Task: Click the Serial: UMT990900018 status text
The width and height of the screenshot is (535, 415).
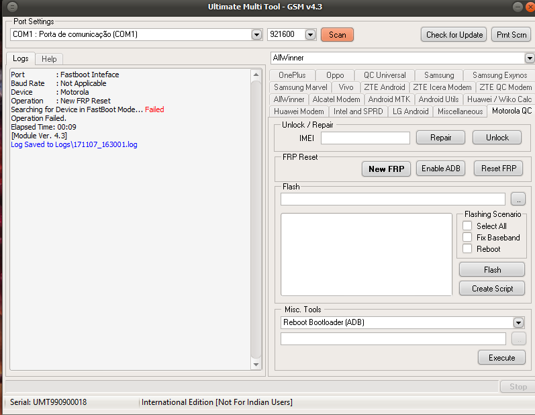Action: point(48,402)
